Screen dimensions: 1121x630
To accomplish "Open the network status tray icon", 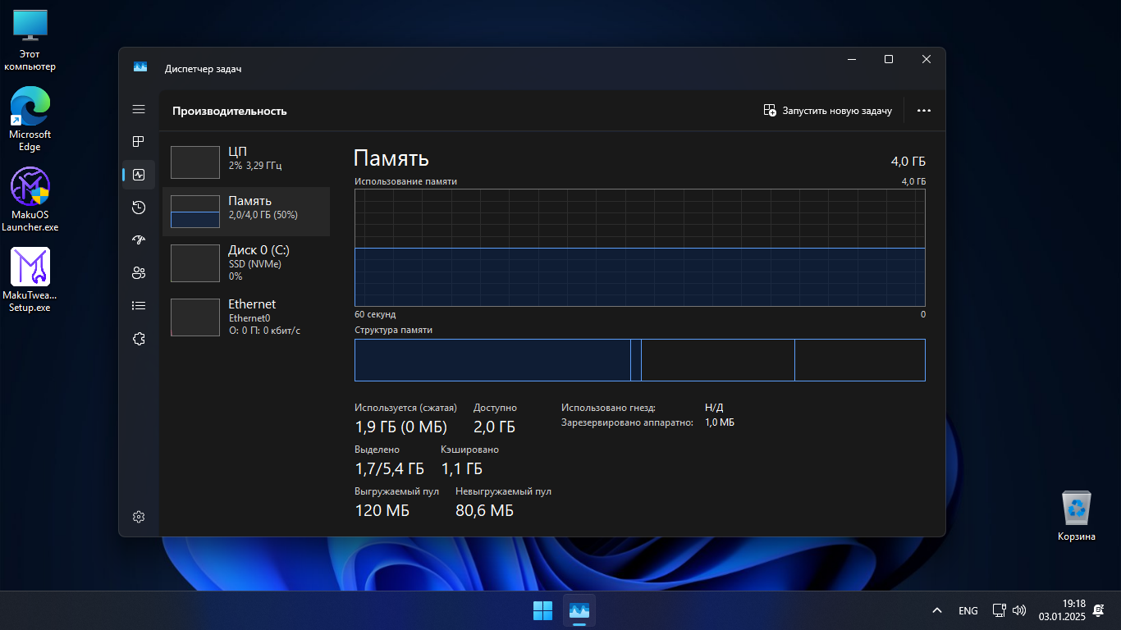I will (x=999, y=610).
